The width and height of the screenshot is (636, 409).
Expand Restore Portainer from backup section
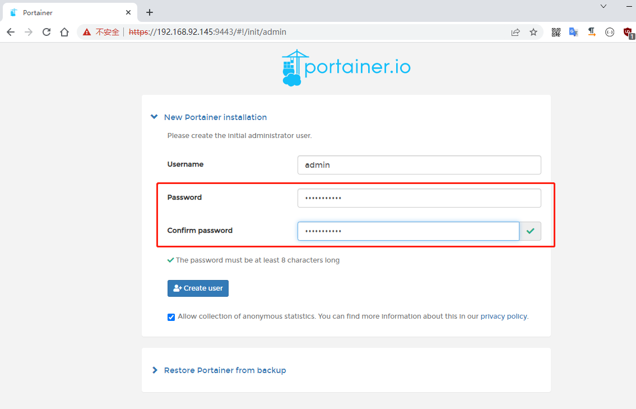coord(219,370)
